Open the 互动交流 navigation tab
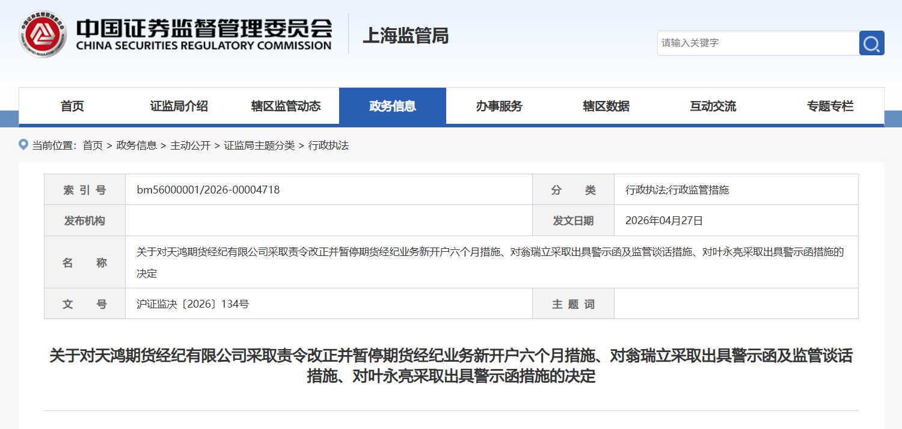Screen dimensions: 902x429 713,106
